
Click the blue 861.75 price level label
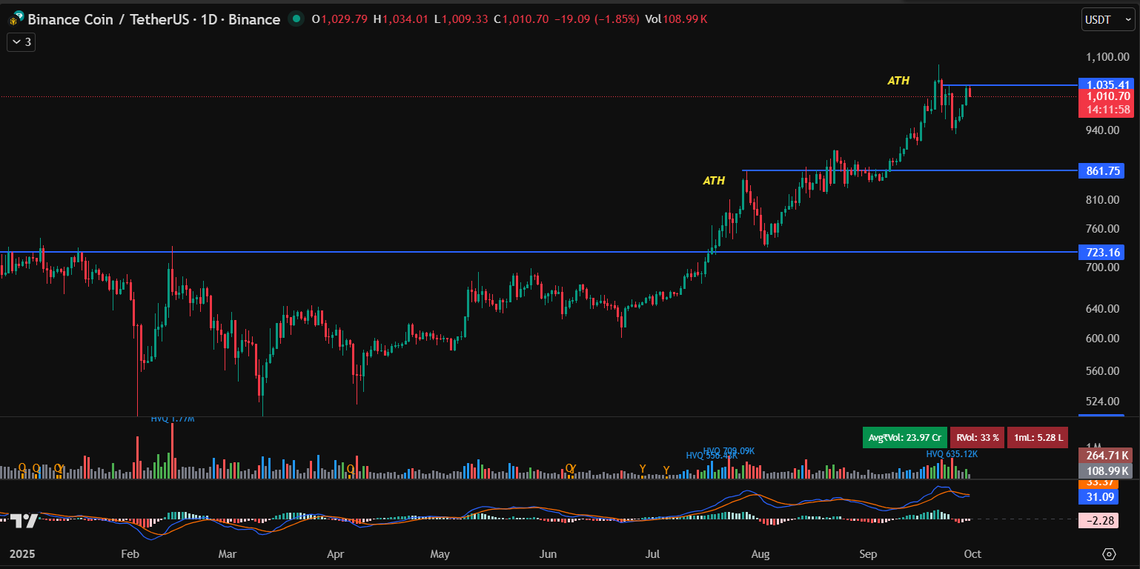click(x=1101, y=171)
